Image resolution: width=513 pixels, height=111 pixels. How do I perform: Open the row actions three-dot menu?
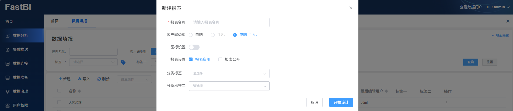tap(446, 103)
